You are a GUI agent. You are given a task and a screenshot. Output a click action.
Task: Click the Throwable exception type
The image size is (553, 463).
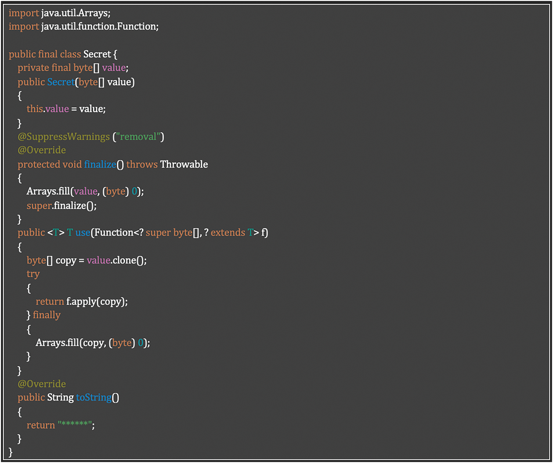[184, 164]
